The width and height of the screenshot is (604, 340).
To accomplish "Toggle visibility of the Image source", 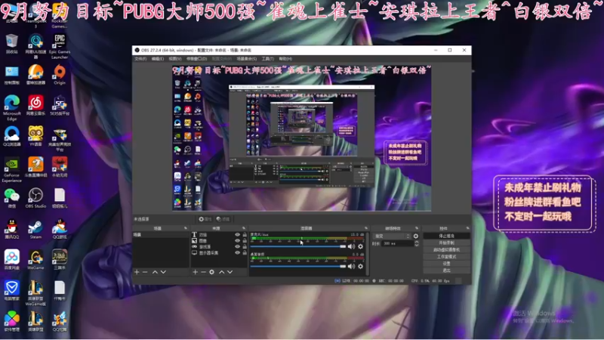I will click(237, 240).
